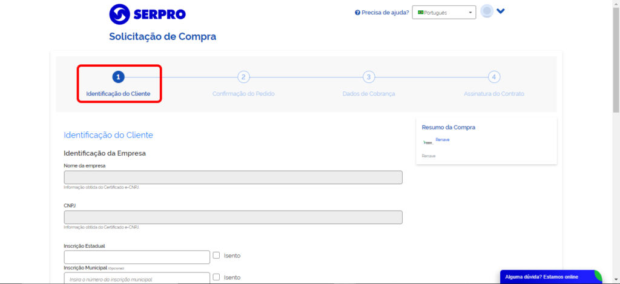Click the Renave product logo thumbnail
This screenshot has width=620, height=284.
428,142
